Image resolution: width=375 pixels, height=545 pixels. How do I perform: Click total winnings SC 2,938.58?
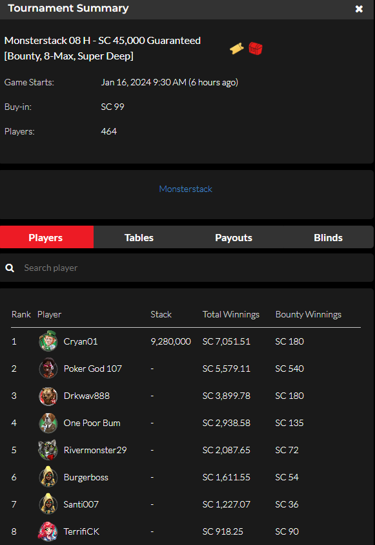227,423
